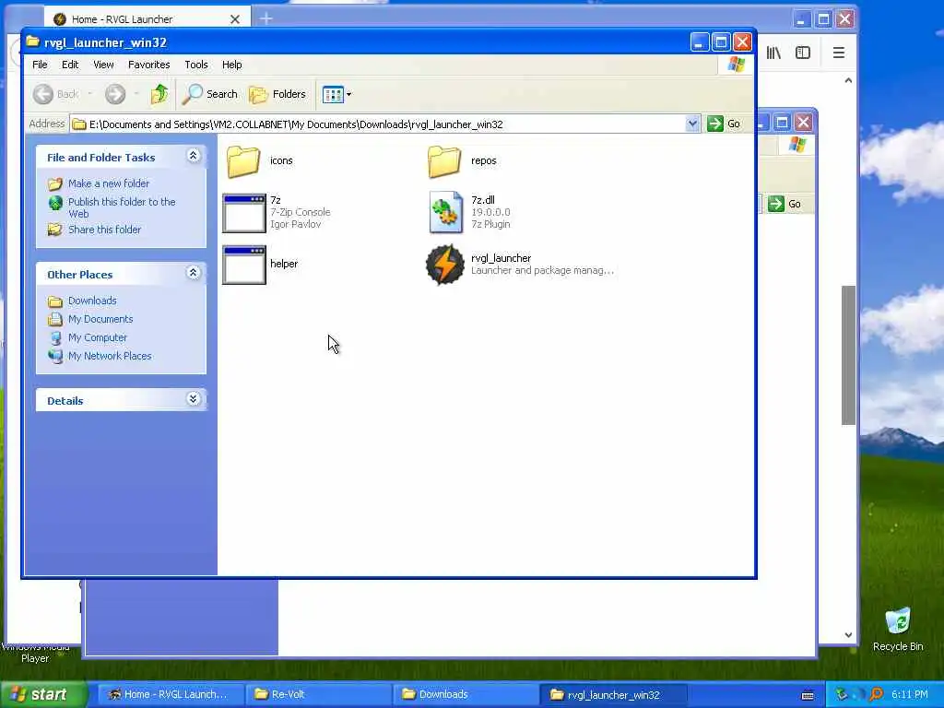Click the Windows flag logo in menu bar
The height and width of the screenshot is (708, 944).
tap(736, 65)
